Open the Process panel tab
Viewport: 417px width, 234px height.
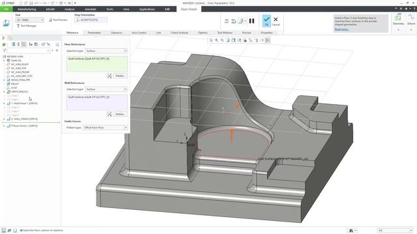[246, 32]
